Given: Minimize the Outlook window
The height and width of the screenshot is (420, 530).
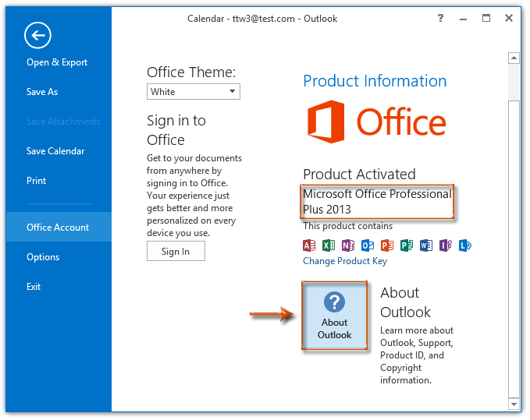Looking at the screenshot, I should (463, 18).
